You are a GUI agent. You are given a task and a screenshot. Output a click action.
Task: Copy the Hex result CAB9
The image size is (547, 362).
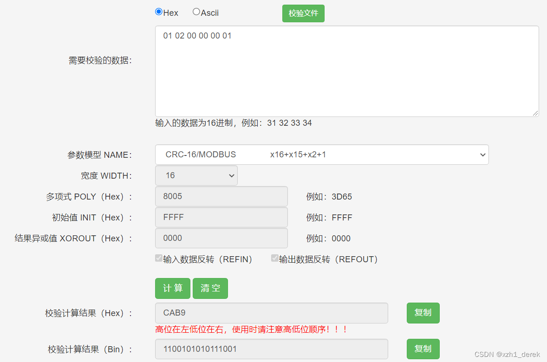(x=423, y=313)
